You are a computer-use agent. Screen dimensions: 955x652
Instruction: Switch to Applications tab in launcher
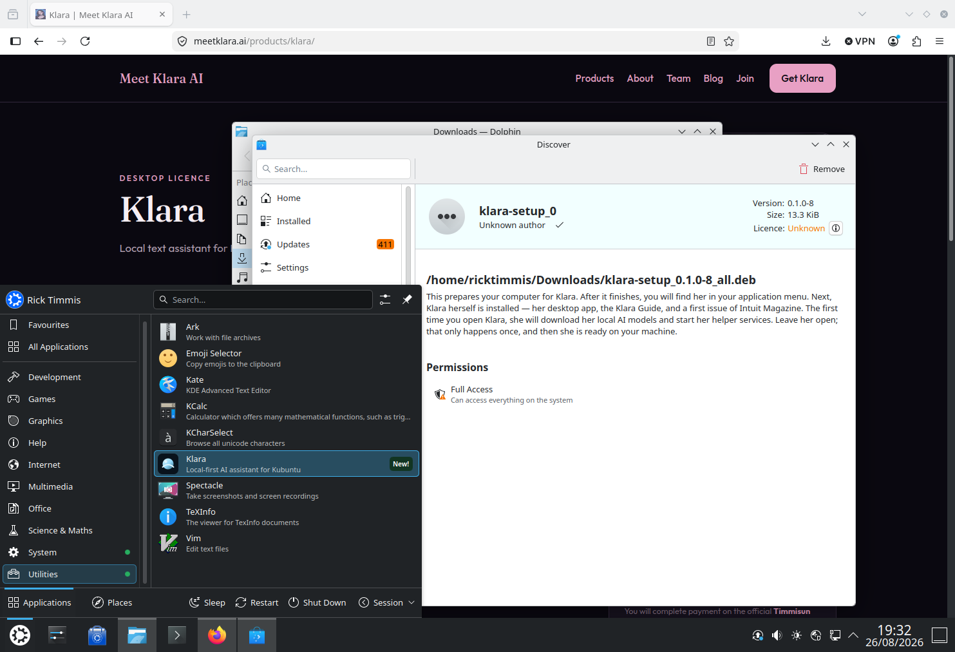[39, 602]
